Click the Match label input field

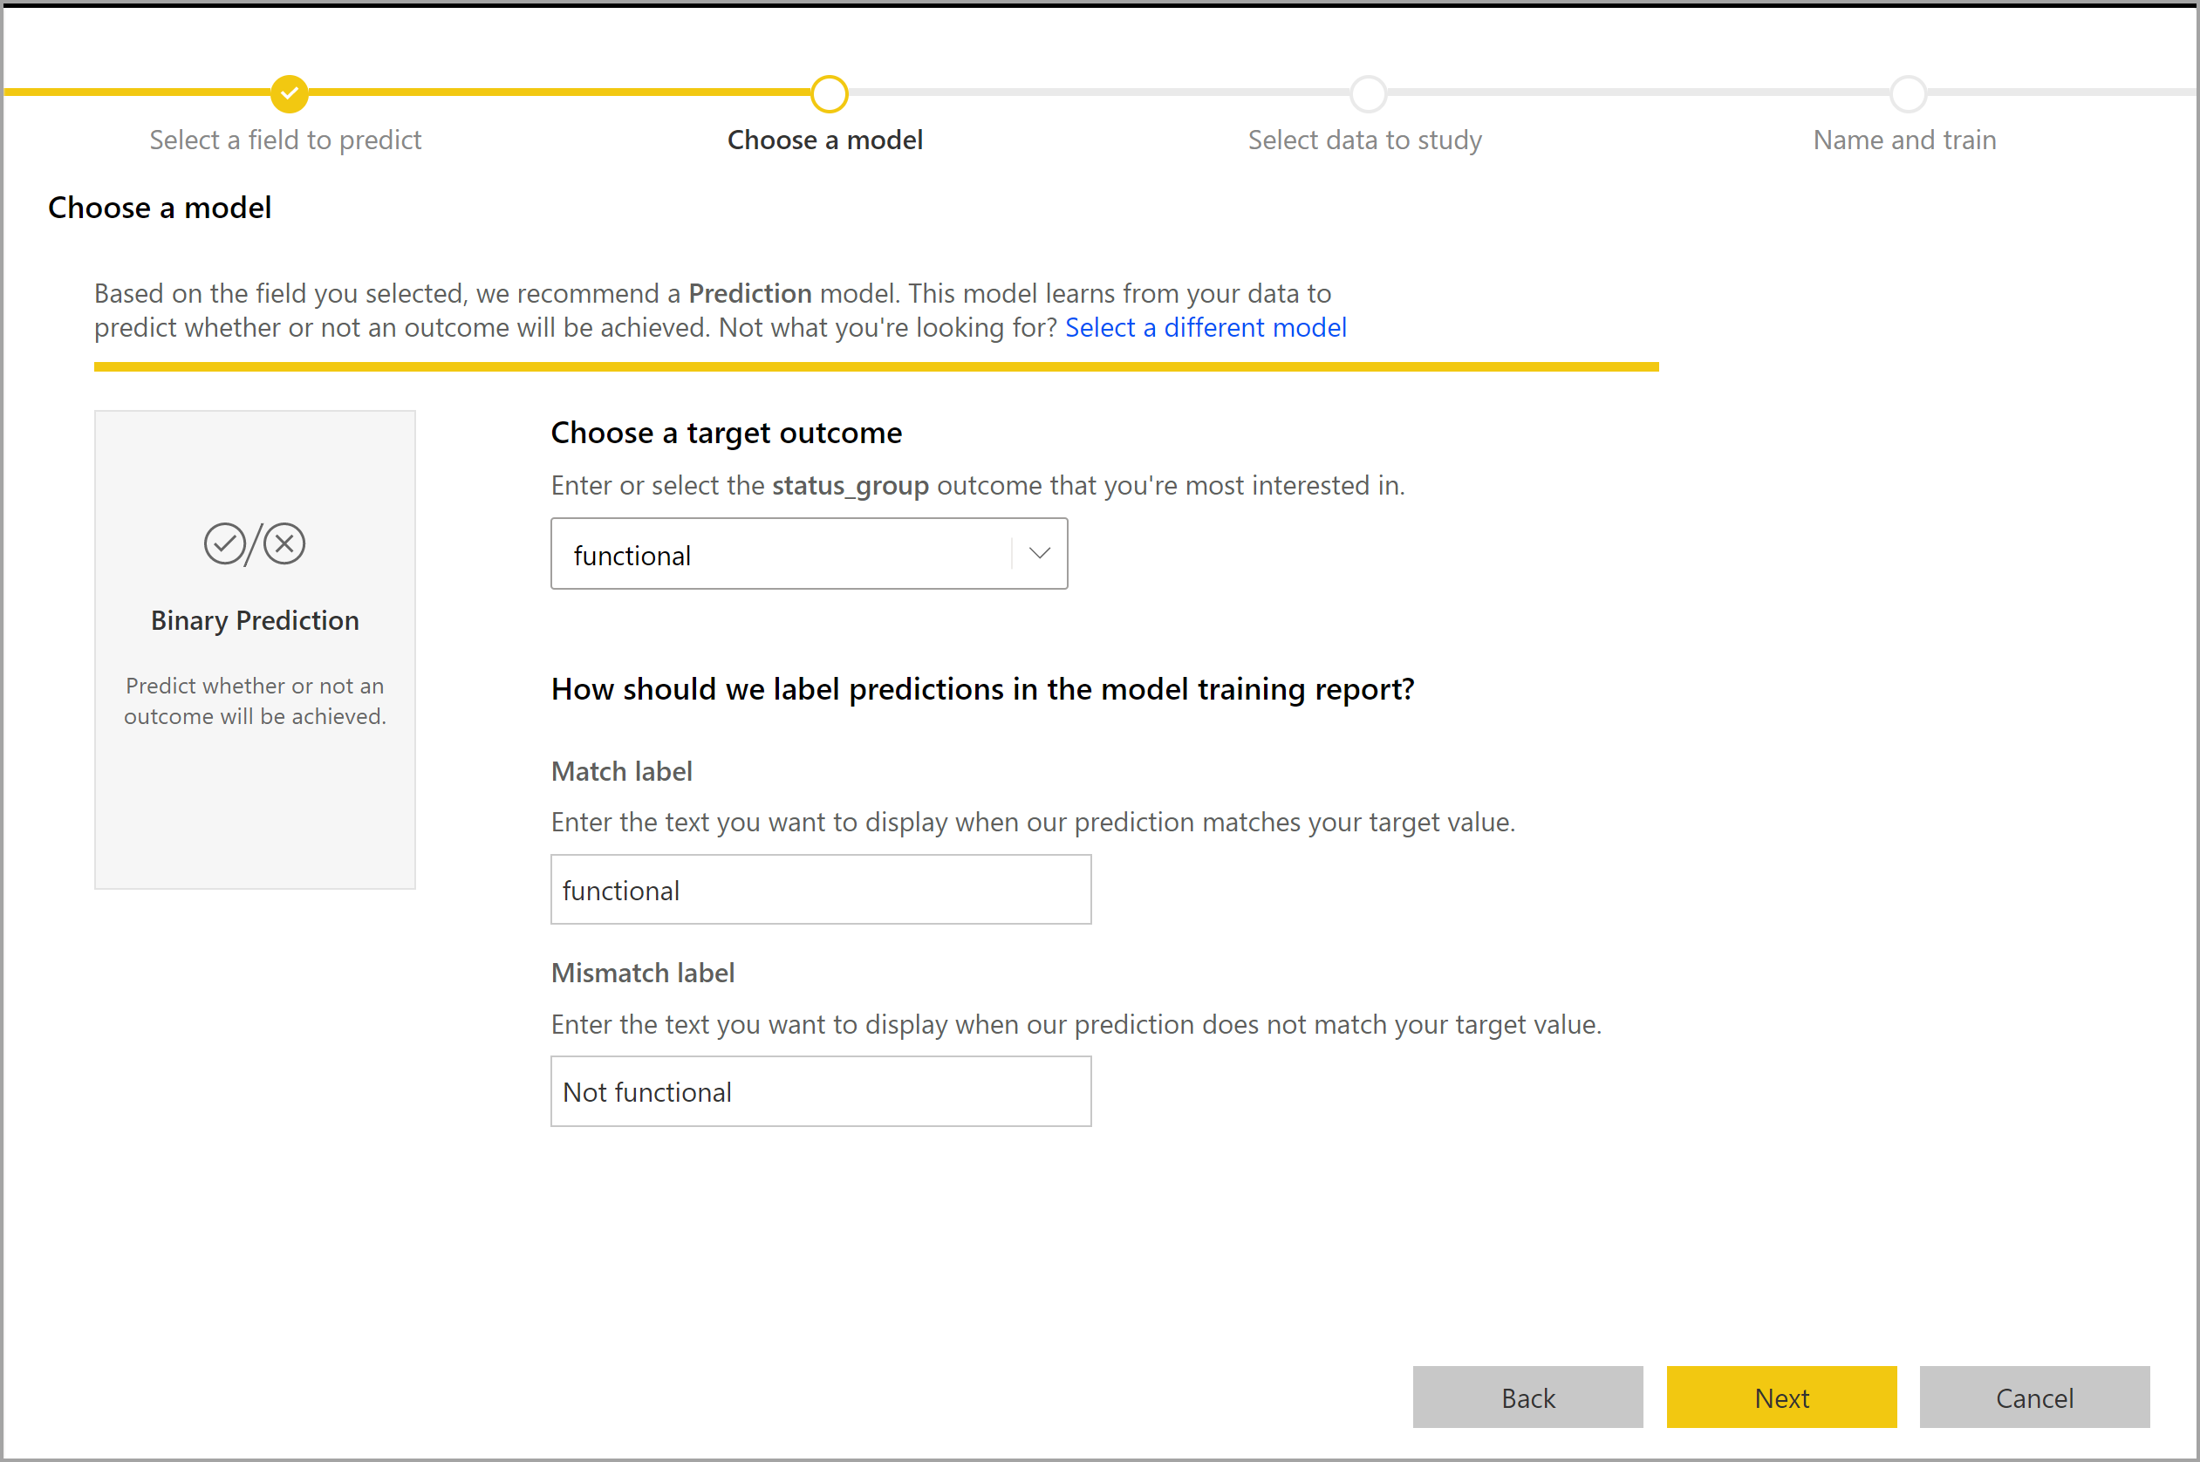coord(822,889)
